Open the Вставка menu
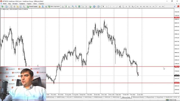 [x=15, y=4]
